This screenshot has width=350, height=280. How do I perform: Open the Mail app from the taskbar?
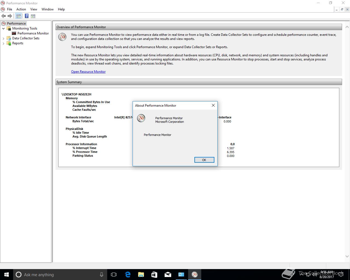[x=168, y=275]
